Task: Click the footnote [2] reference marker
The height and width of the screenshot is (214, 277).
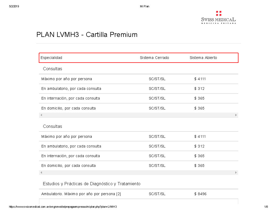Action: click(119, 194)
